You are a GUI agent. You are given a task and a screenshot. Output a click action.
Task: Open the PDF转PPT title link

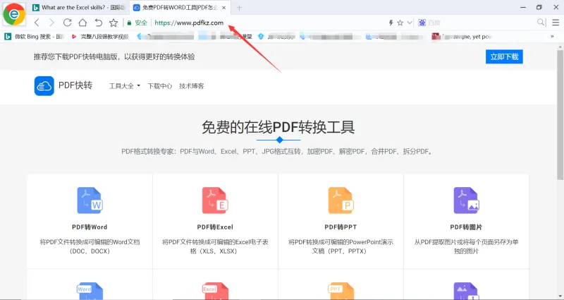pos(341,227)
